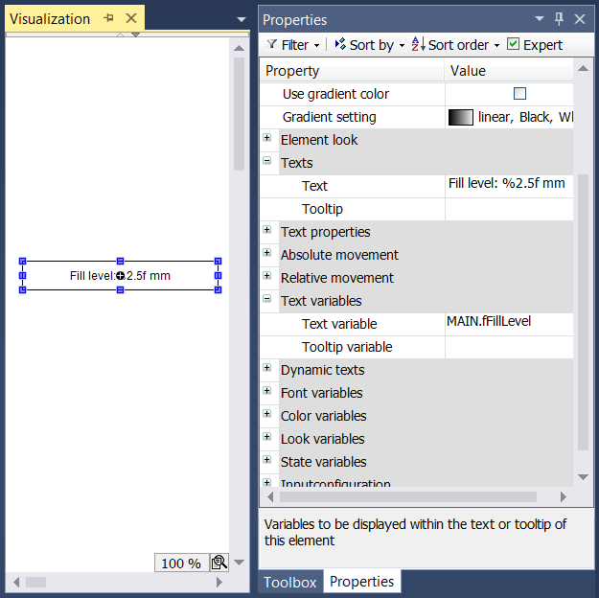
Task: Close the Visualization tab
Action: point(131,18)
